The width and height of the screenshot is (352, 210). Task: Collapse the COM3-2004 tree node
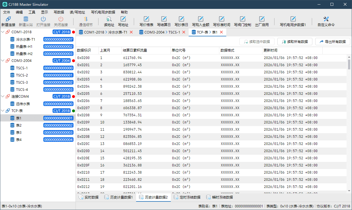(x=3, y=61)
